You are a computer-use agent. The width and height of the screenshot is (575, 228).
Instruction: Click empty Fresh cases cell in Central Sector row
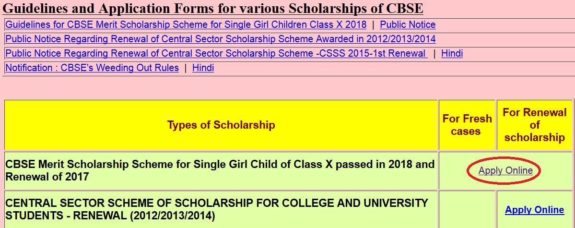(x=467, y=210)
